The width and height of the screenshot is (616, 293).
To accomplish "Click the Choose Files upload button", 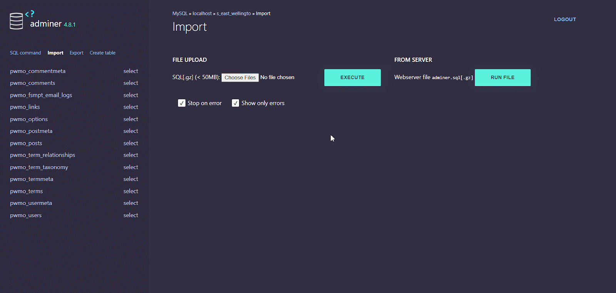I will tap(240, 78).
